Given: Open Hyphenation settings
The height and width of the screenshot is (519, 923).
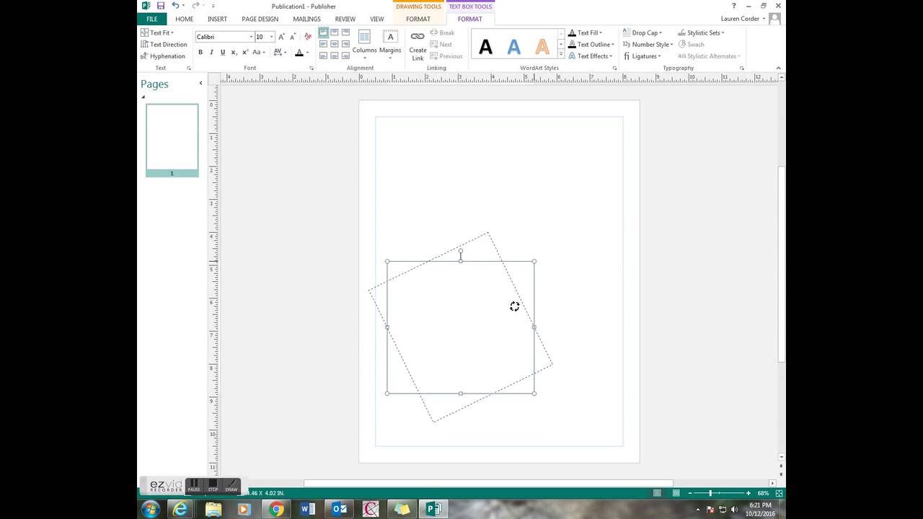Looking at the screenshot, I should coord(163,56).
